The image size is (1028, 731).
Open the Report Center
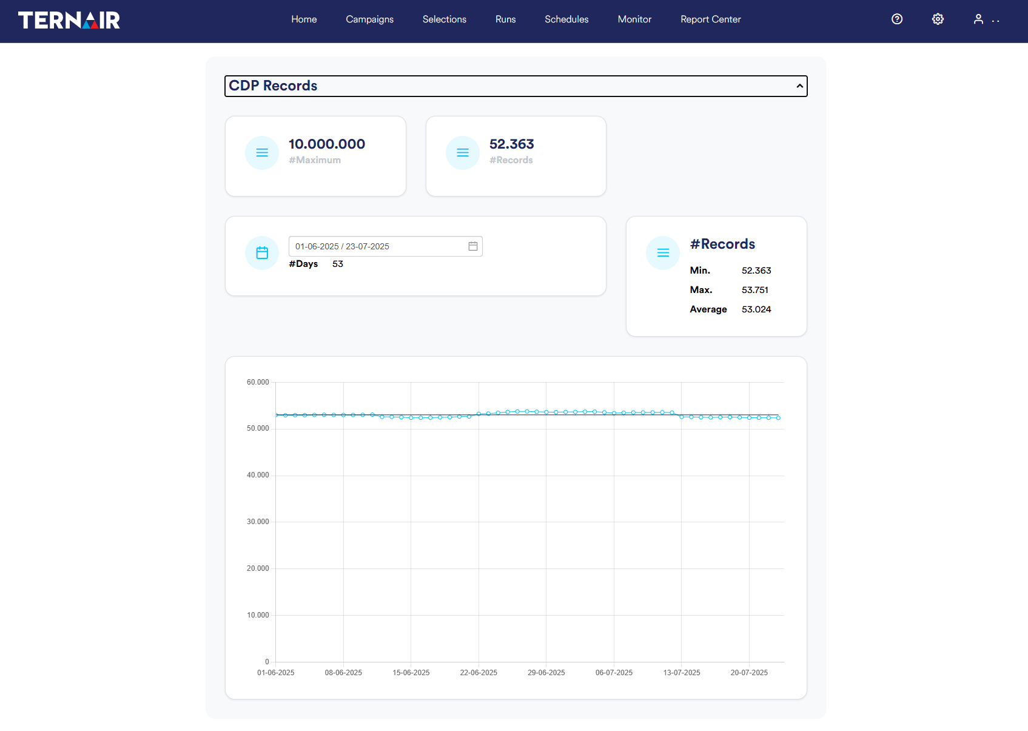pos(711,19)
